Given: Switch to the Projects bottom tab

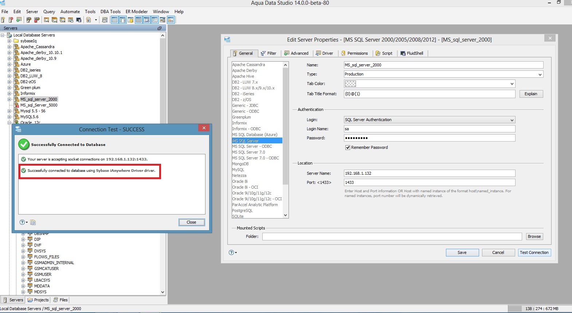Looking at the screenshot, I should [x=38, y=300].
